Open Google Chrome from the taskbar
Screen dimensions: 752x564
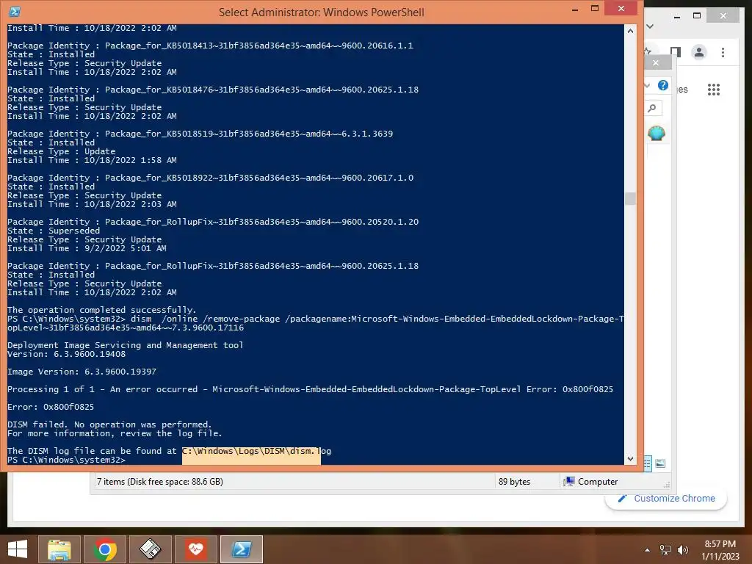coord(105,549)
